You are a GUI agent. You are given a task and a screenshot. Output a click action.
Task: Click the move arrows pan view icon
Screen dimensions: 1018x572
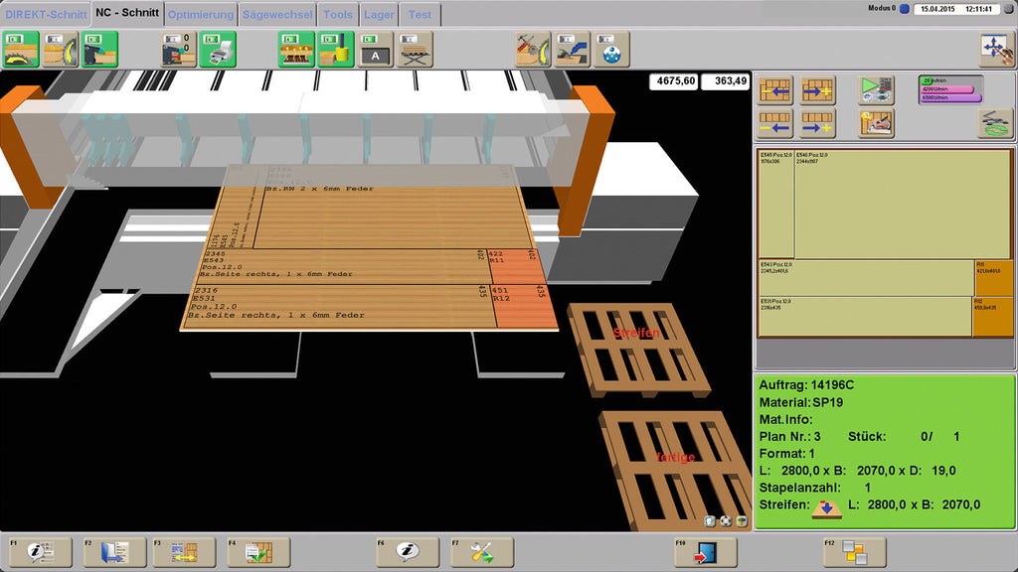point(996,50)
